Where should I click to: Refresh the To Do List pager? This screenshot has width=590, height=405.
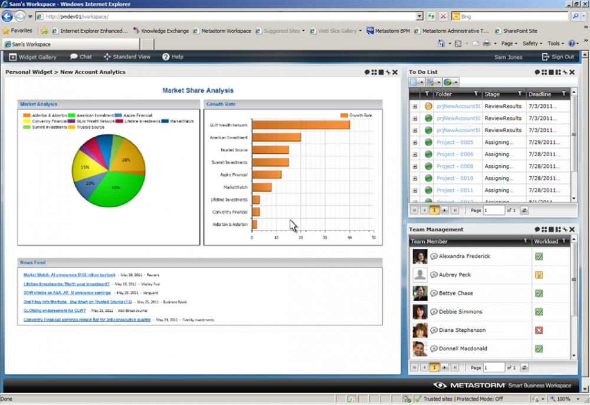click(524, 210)
